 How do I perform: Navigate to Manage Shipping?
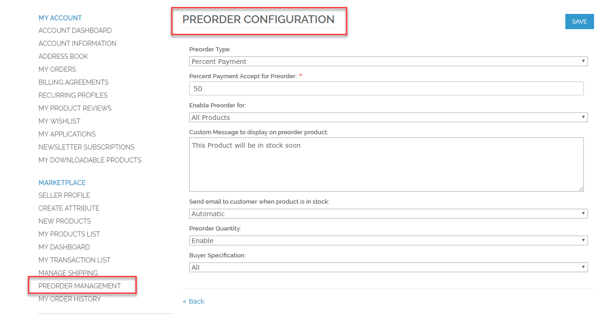pos(68,273)
